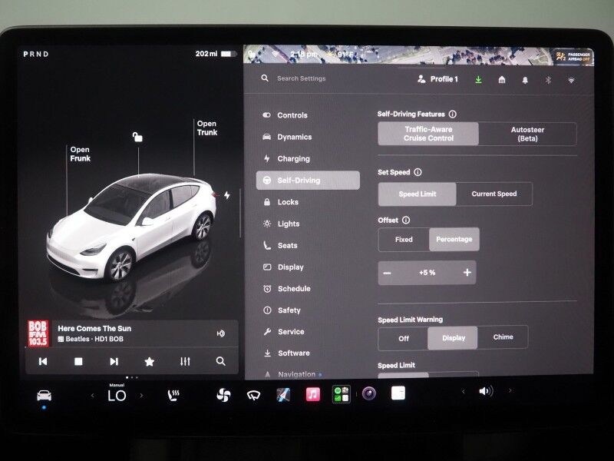Click the search magnifier icon in settings
The image size is (614, 461).
(x=265, y=78)
